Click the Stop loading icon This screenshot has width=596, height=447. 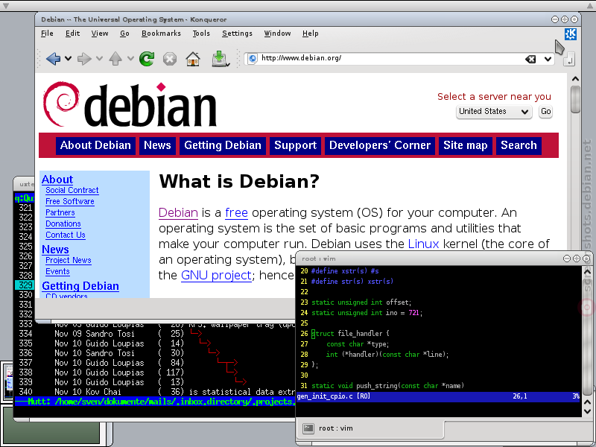tap(170, 59)
